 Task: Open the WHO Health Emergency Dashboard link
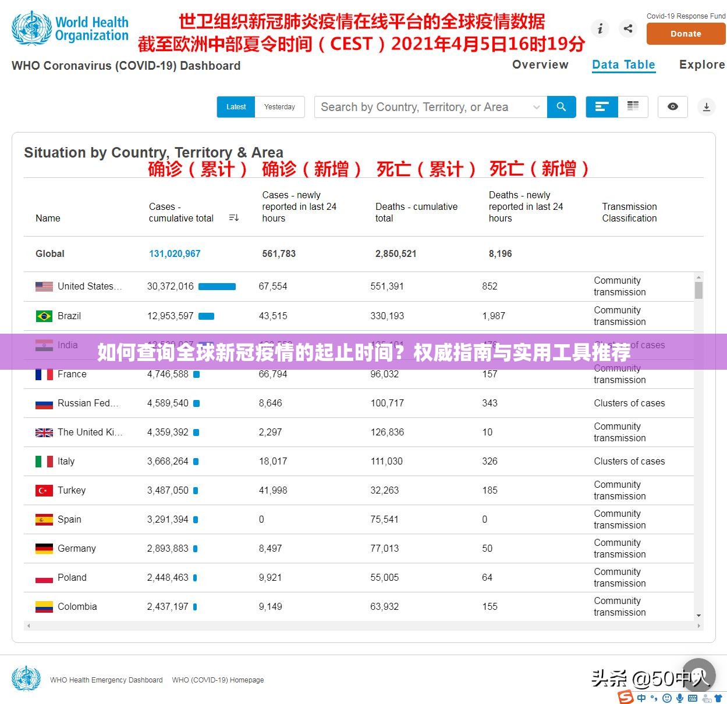tap(107, 680)
